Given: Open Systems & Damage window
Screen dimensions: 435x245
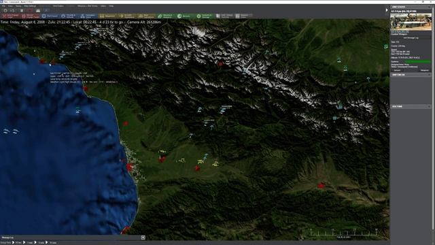Looking at the screenshot, I should click(205, 16).
